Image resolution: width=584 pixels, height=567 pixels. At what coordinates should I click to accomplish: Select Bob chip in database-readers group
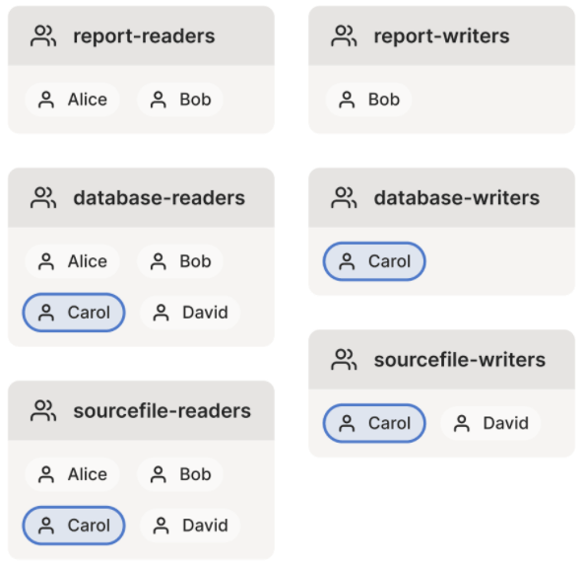[x=180, y=261]
